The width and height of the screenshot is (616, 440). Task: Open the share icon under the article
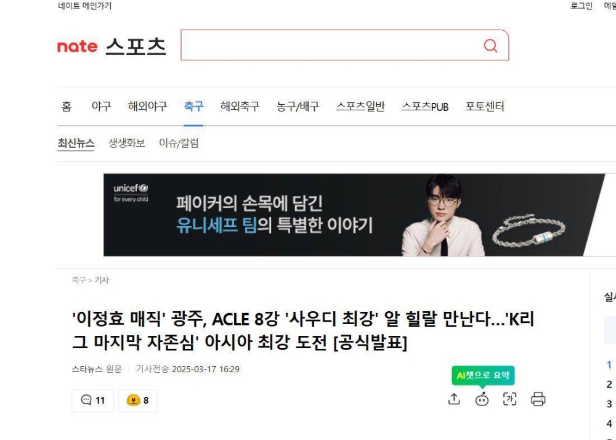tap(454, 399)
